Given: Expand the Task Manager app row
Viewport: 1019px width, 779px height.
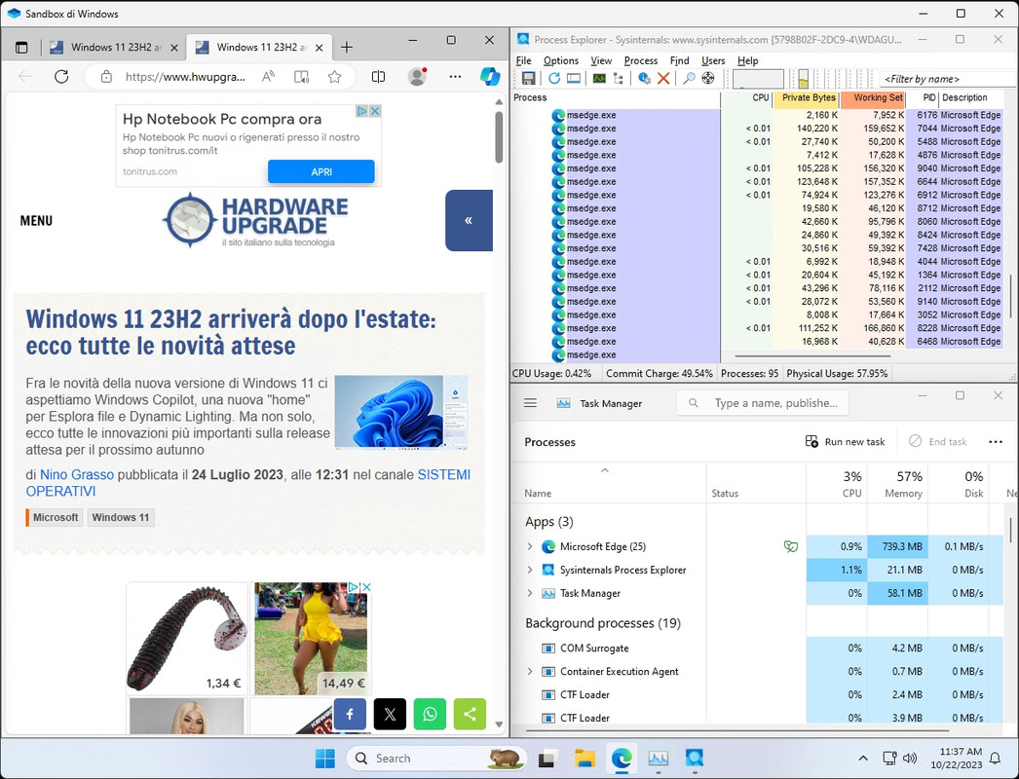Looking at the screenshot, I should [x=530, y=593].
